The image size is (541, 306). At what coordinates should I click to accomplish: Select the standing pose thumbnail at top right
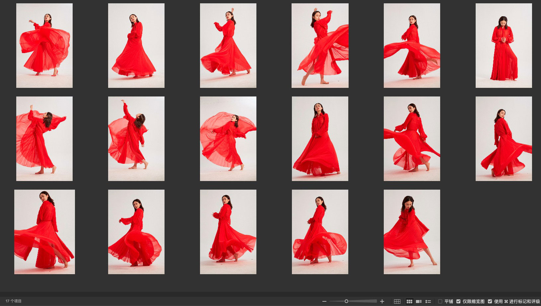point(504,46)
